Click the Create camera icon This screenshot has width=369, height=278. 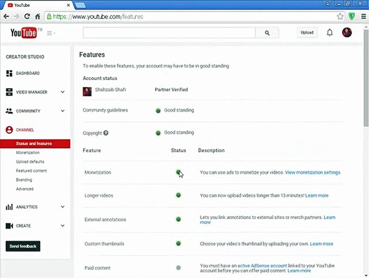(x=9, y=226)
